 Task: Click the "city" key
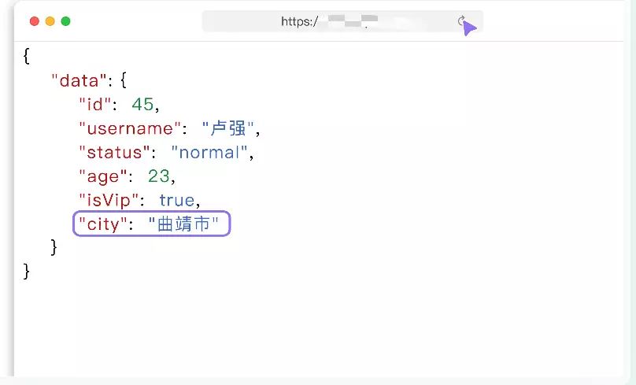pos(103,224)
